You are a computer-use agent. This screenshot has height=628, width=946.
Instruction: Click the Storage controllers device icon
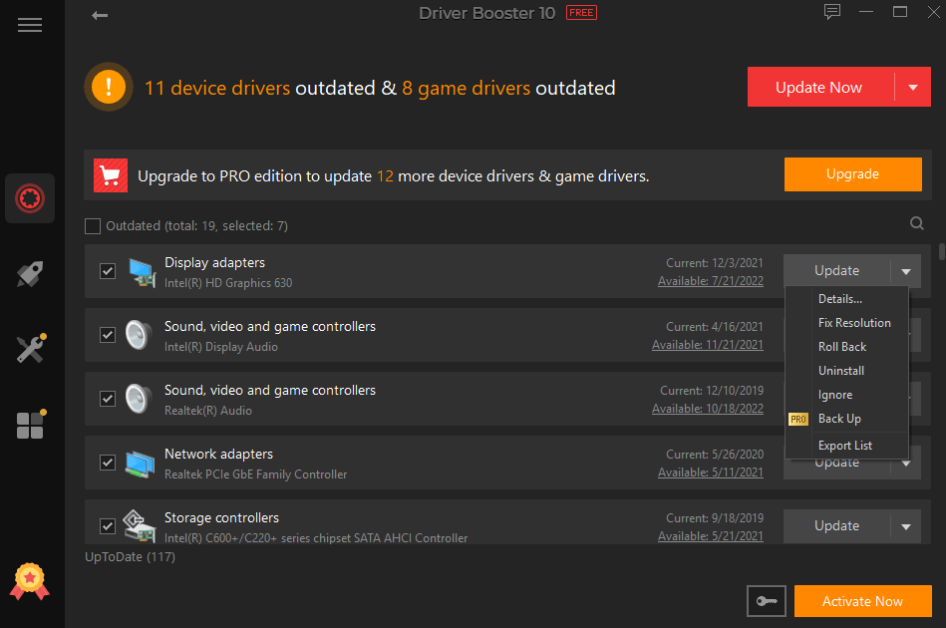point(139,525)
